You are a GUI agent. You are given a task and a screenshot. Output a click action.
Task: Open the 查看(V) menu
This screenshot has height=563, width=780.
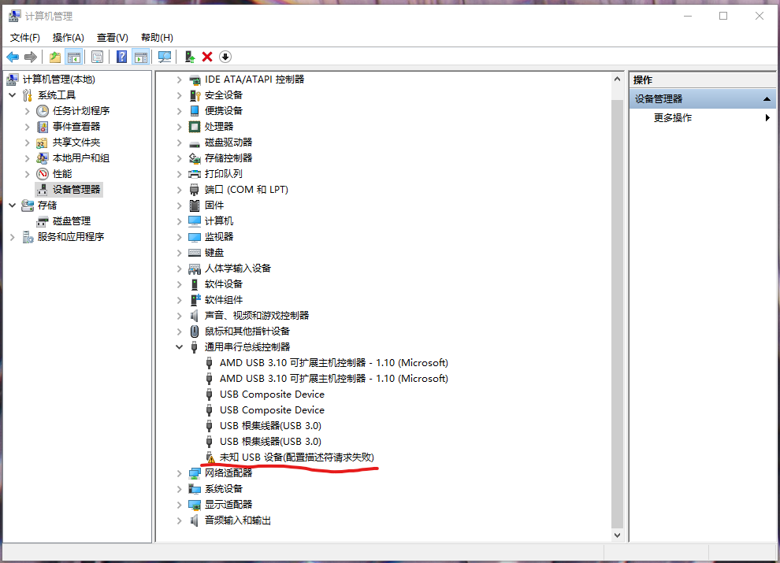point(112,38)
